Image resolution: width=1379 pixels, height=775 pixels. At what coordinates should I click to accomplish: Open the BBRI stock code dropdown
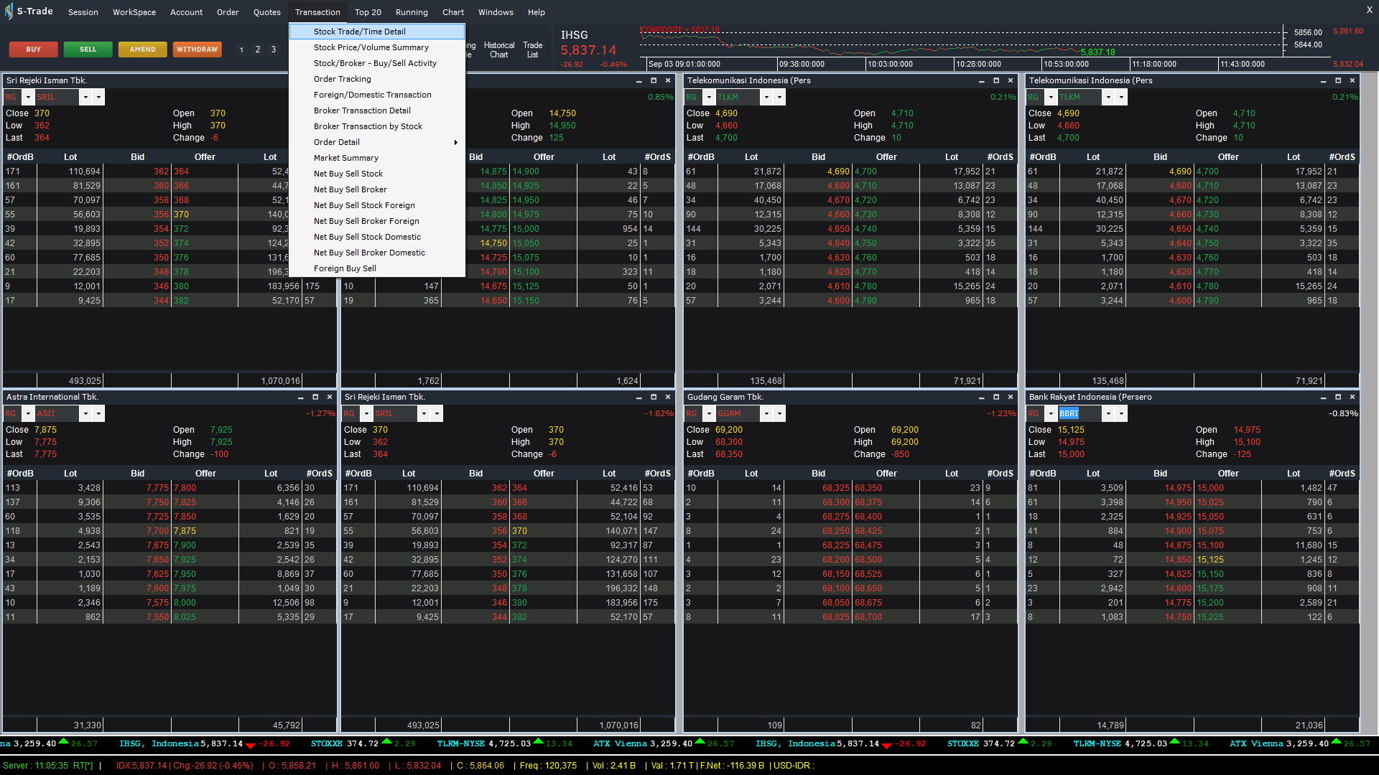1108,413
